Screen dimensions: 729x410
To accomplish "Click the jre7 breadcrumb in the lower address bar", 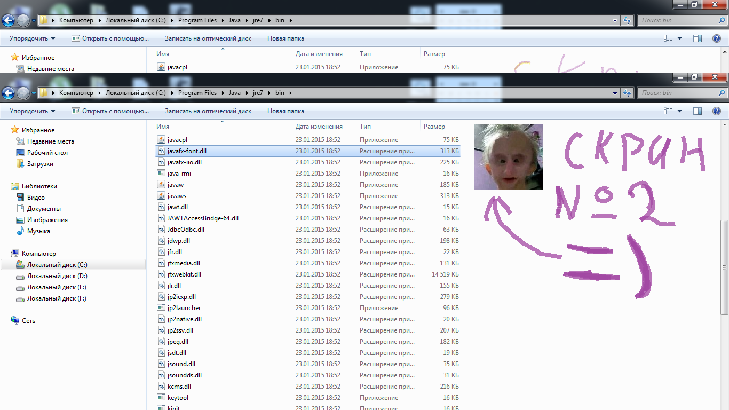I will [x=258, y=93].
